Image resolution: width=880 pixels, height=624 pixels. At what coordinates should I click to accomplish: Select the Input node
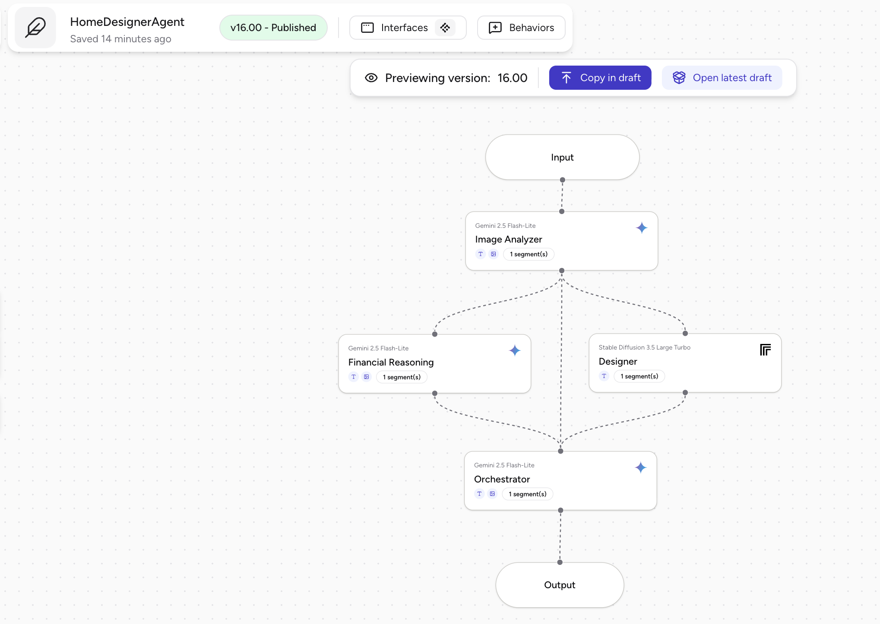coord(562,157)
